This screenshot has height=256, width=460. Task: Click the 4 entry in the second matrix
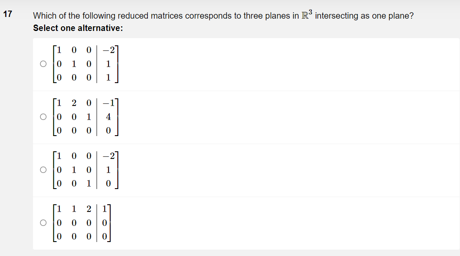108,117
